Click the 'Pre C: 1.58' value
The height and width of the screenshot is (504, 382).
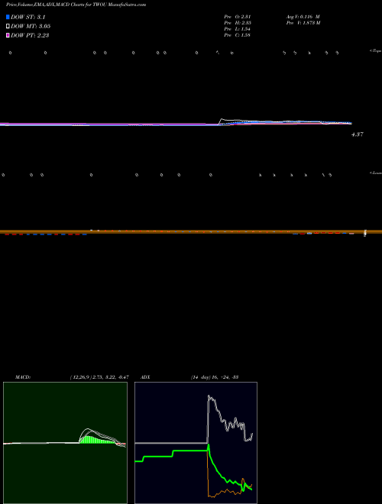tap(238, 35)
